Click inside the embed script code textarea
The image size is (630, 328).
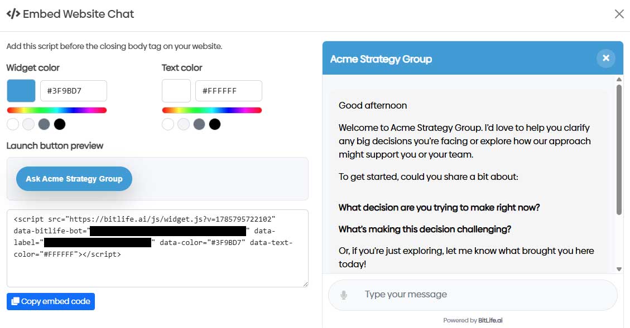pyautogui.click(x=157, y=248)
